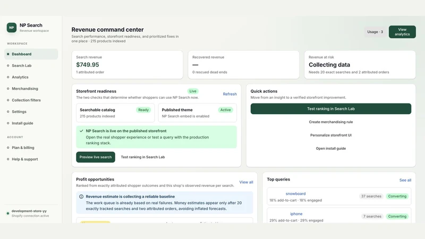This screenshot has width=425, height=239.
Task: Open the snowboard query link
Action: pos(295,194)
